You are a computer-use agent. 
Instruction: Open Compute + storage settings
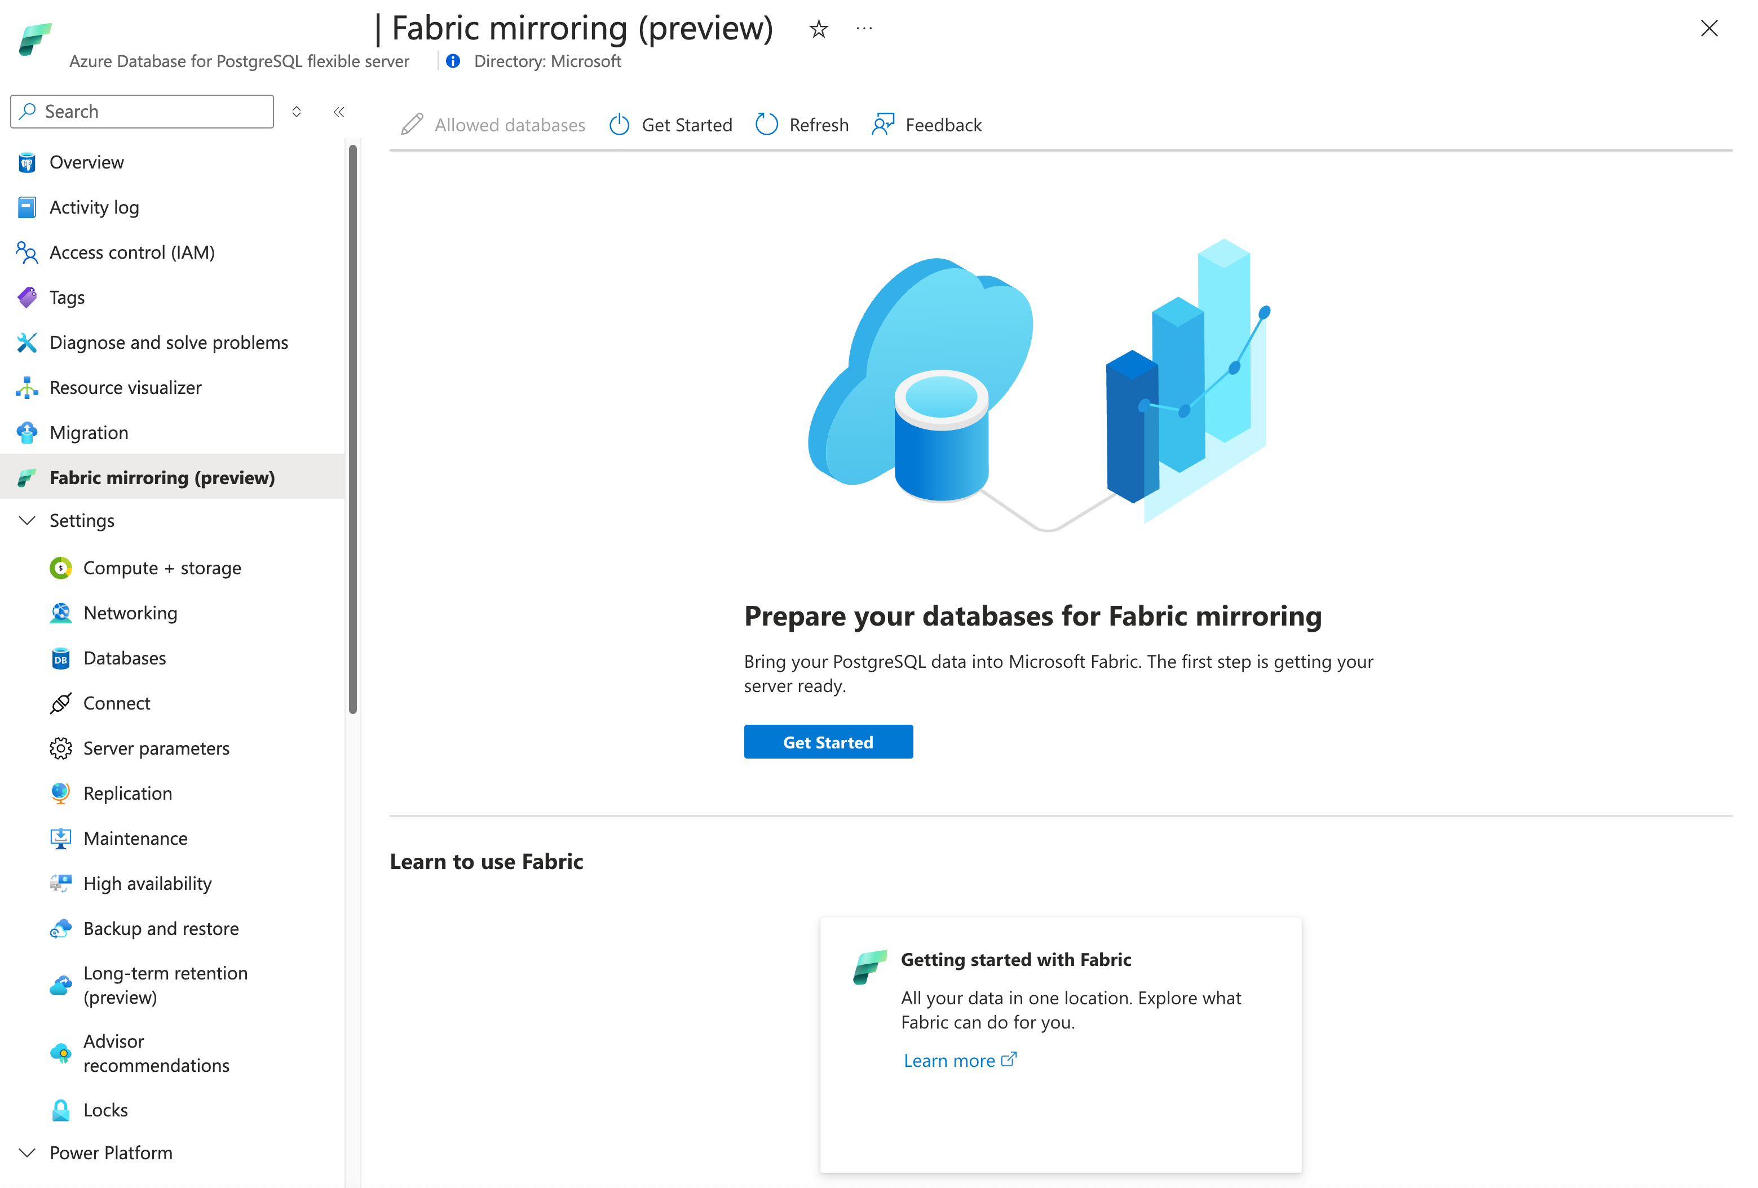pos(162,567)
